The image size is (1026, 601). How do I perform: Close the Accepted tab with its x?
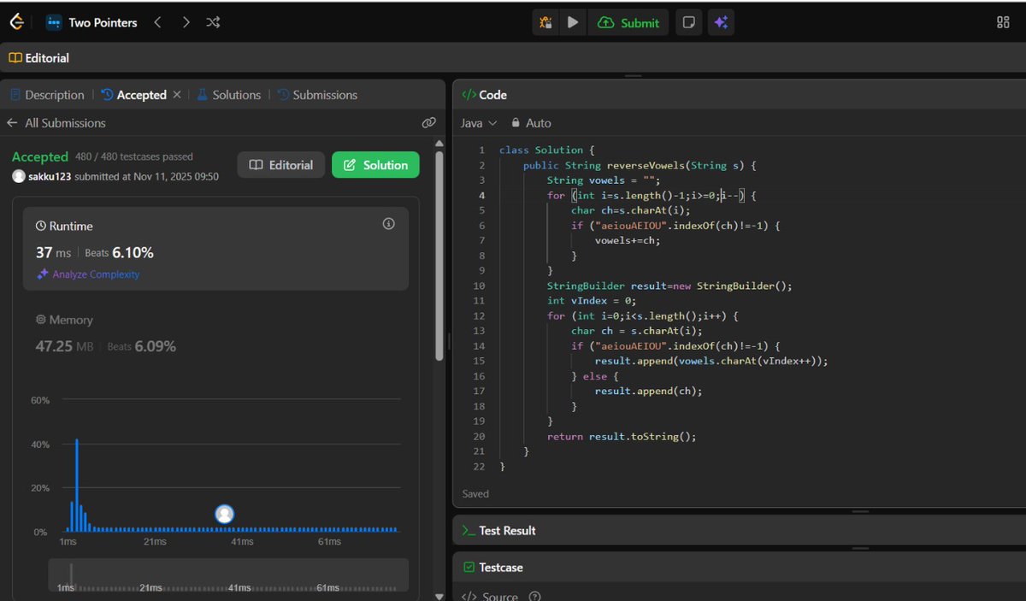[176, 94]
